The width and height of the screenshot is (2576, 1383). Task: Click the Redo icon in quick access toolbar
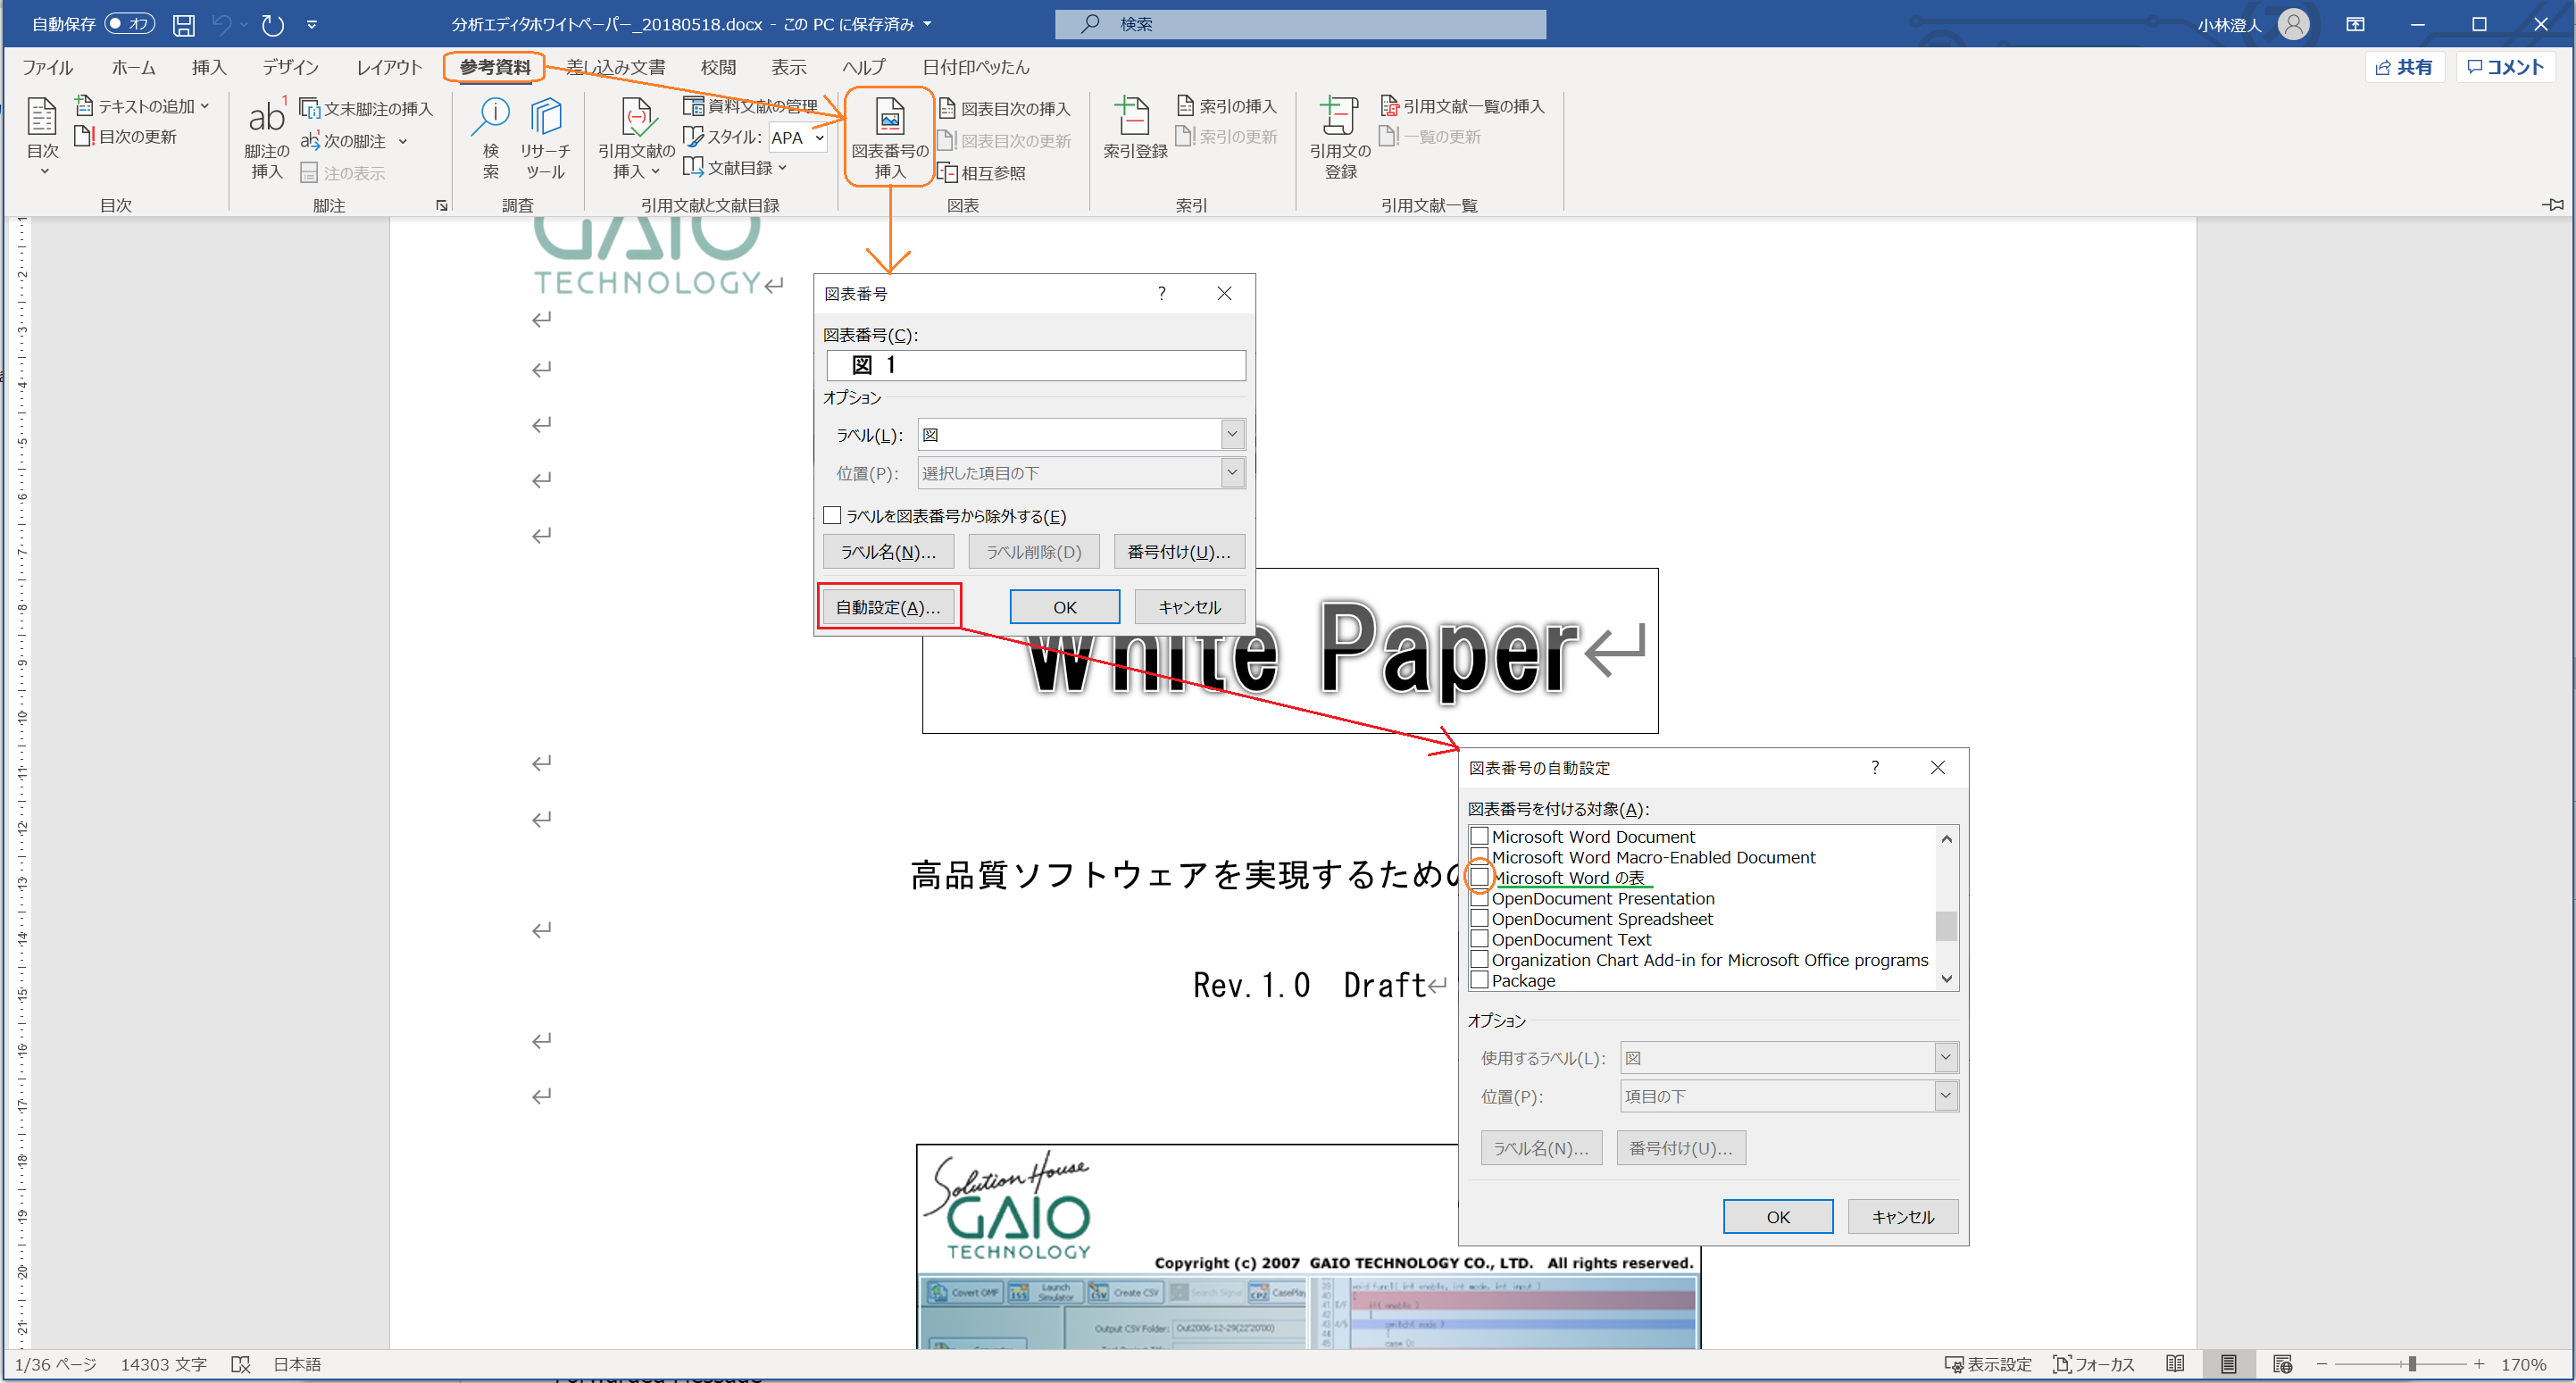272,24
